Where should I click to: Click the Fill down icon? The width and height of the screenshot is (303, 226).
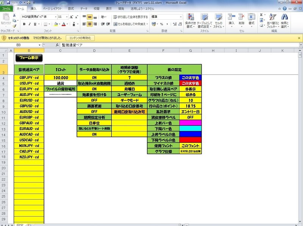[x=261, y=20]
